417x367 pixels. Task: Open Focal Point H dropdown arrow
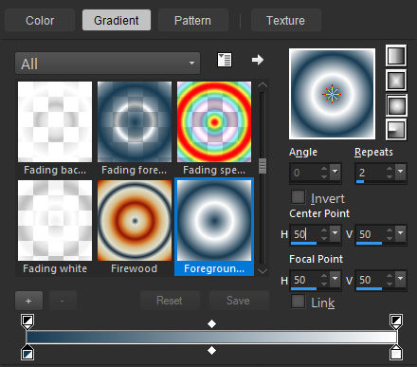pos(335,280)
